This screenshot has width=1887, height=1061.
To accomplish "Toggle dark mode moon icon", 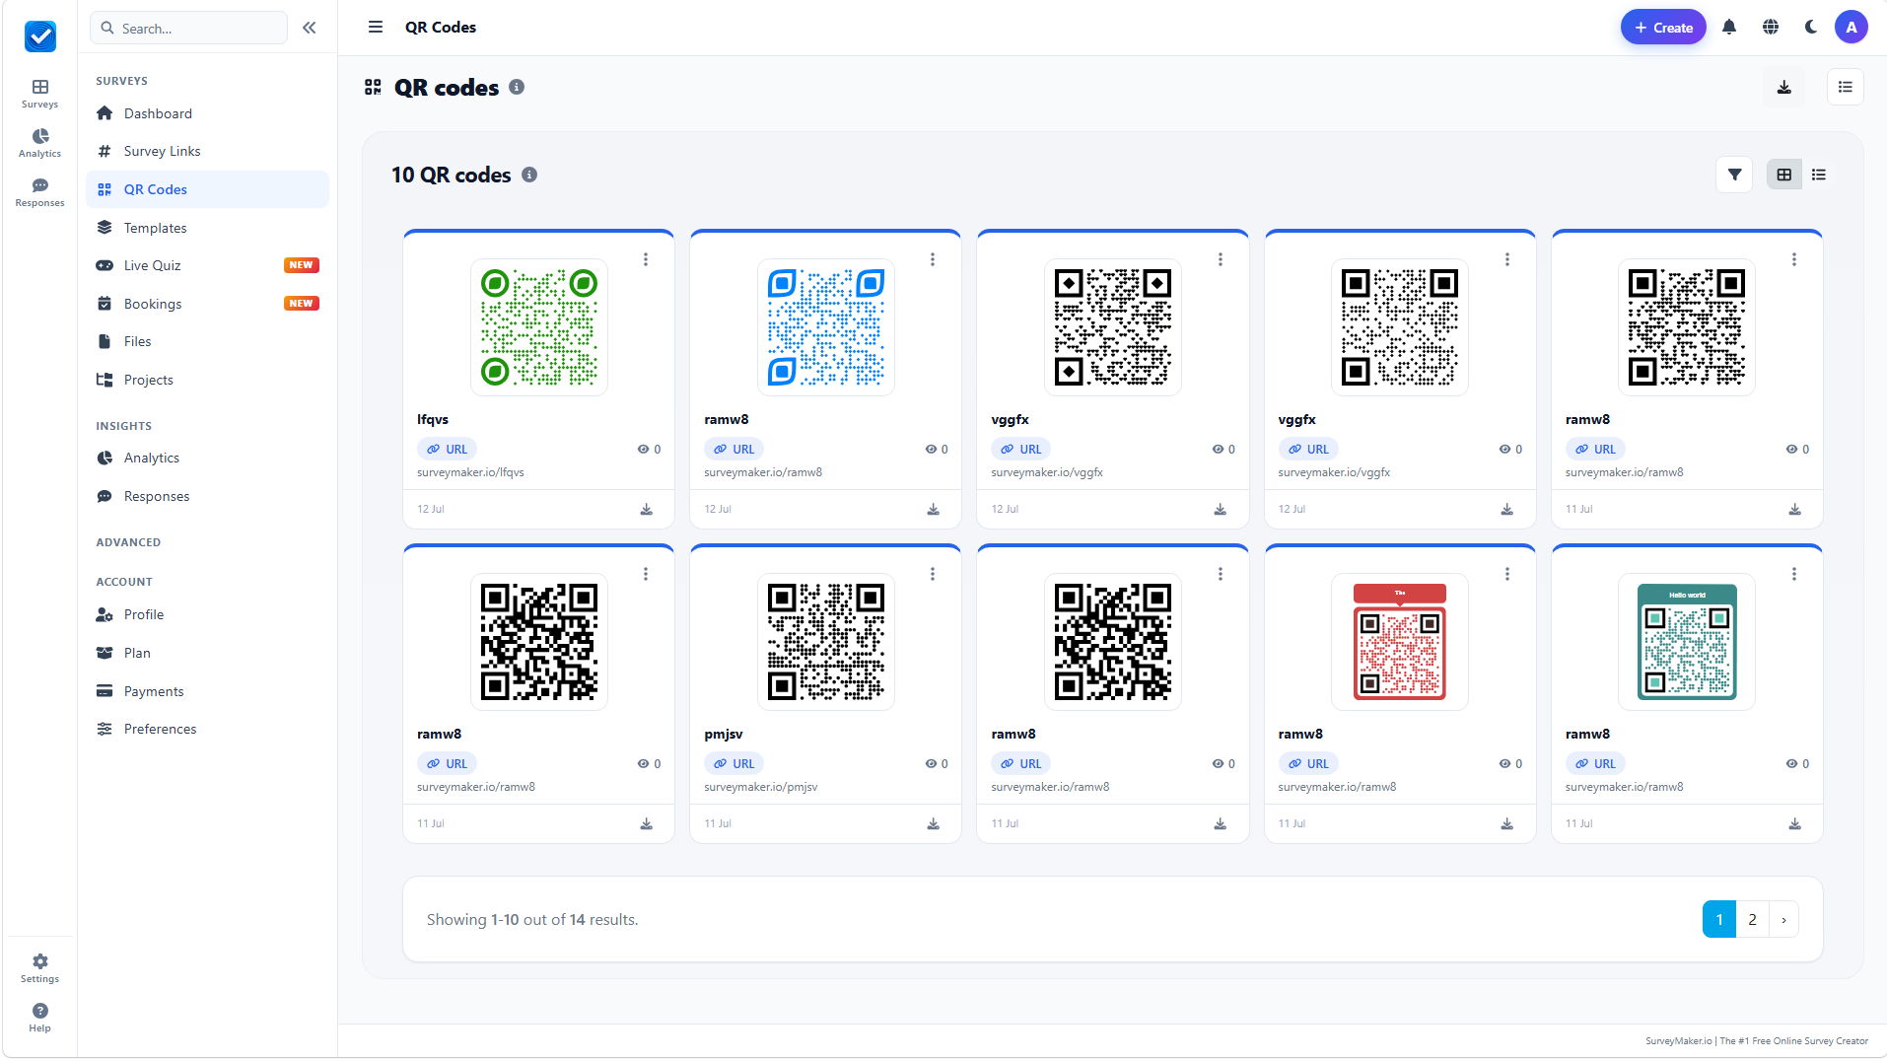I will pos(1811,28).
